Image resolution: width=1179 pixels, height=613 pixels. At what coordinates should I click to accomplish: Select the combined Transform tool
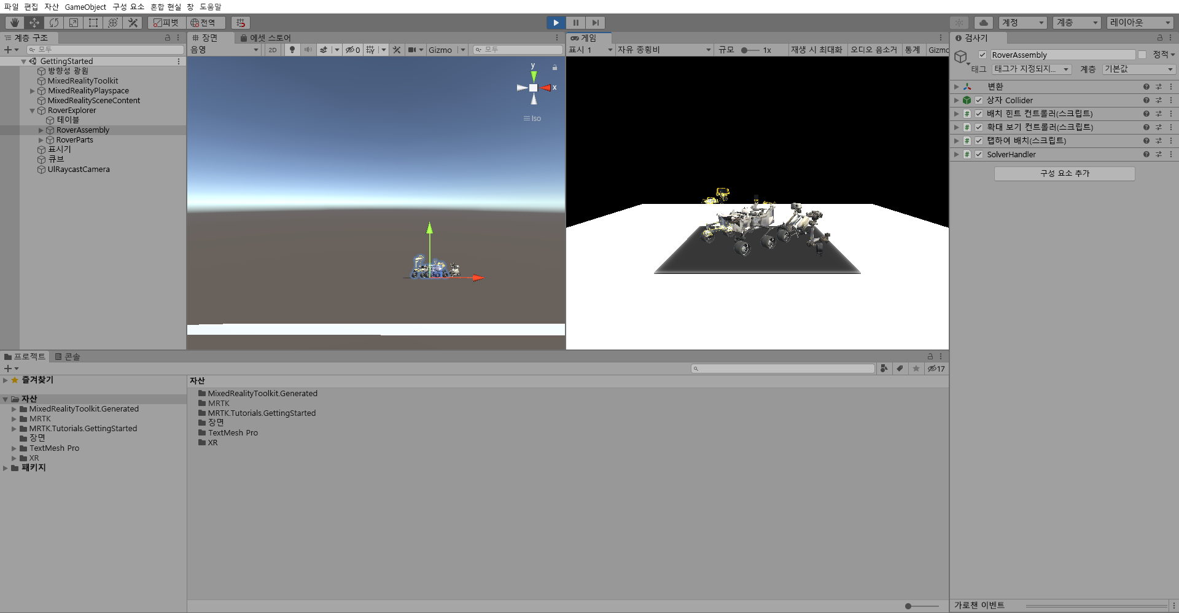[x=113, y=23]
